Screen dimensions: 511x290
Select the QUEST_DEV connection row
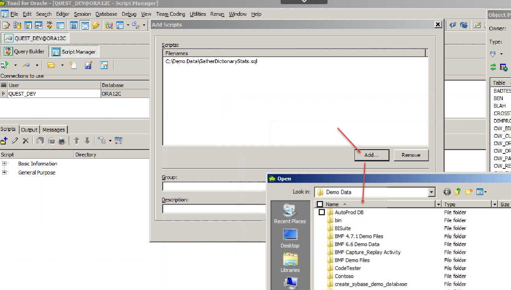(x=75, y=94)
